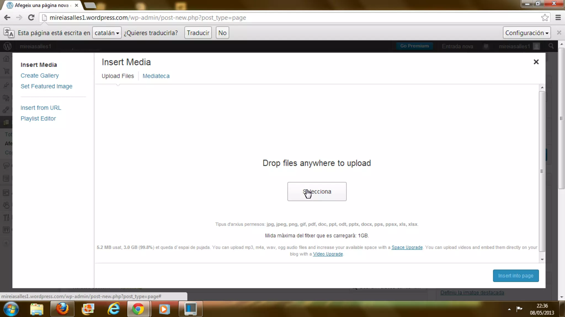Click mireiasalles1 site name in the admin bar
The image size is (565, 317).
click(x=35, y=46)
